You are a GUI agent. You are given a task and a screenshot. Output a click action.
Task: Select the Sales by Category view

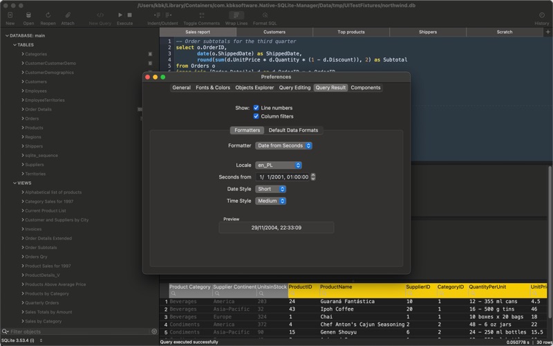pos(43,321)
